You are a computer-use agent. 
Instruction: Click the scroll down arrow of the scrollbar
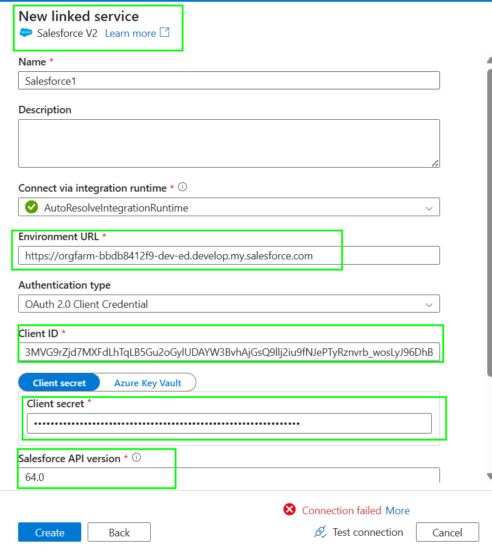tap(490, 476)
